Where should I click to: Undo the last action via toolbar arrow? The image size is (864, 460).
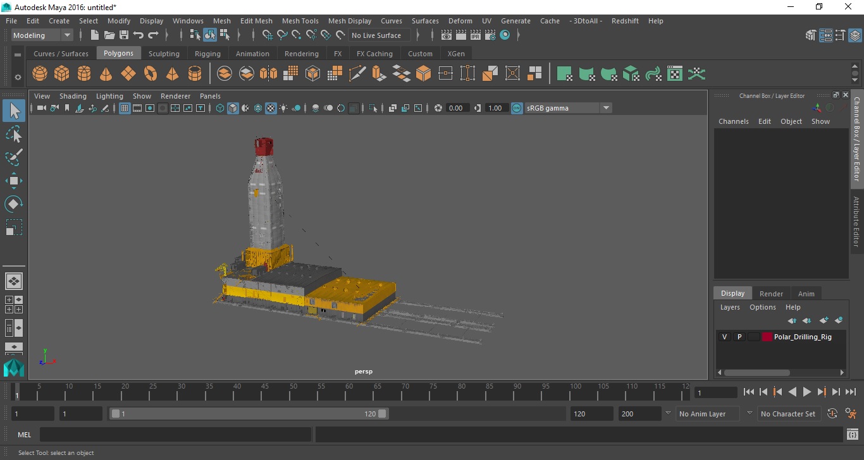tap(139, 35)
